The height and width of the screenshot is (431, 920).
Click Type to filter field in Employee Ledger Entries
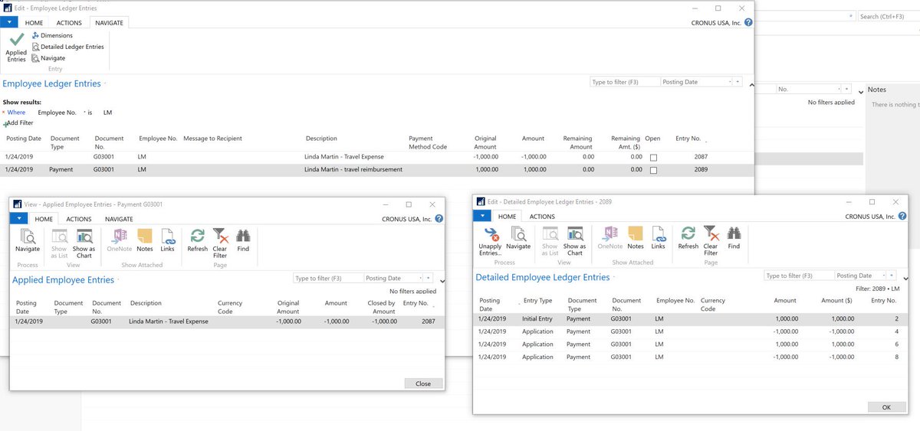[x=625, y=82]
